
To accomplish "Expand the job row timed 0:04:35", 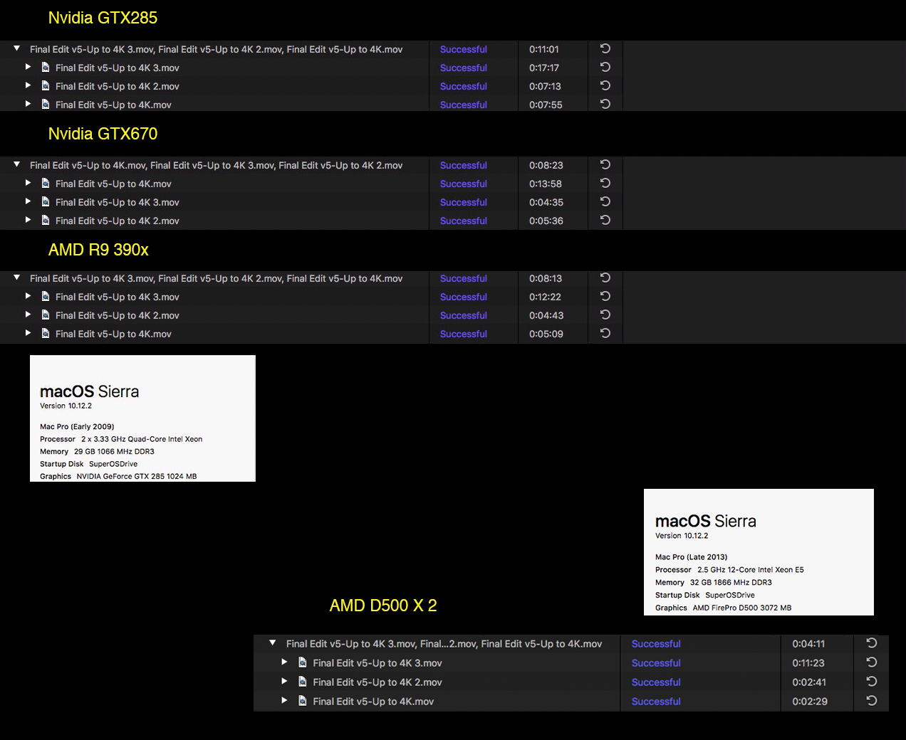I will (x=28, y=201).
